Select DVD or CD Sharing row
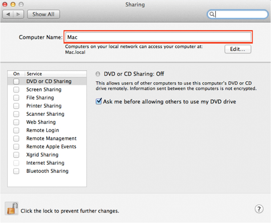The height and width of the screenshot is (223, 271). click(x=47, y=81)
